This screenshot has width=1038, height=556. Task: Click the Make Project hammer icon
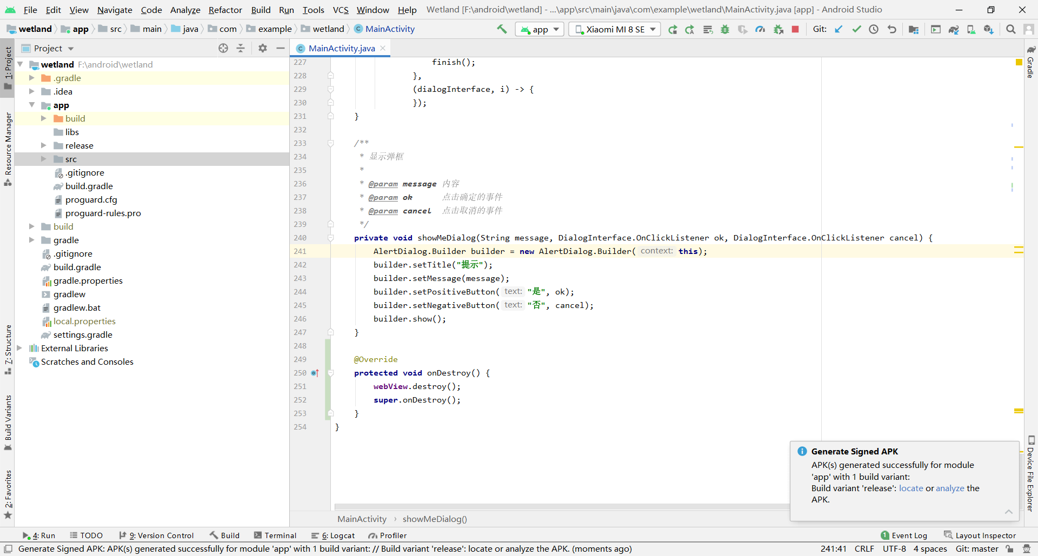pos(502,29)
